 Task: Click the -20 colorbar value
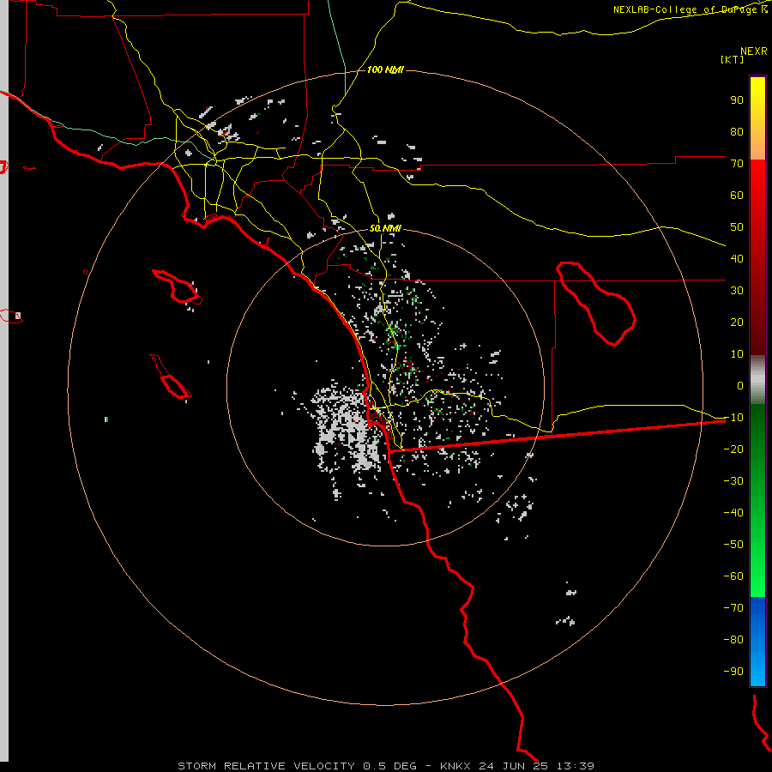click(733, 449)
